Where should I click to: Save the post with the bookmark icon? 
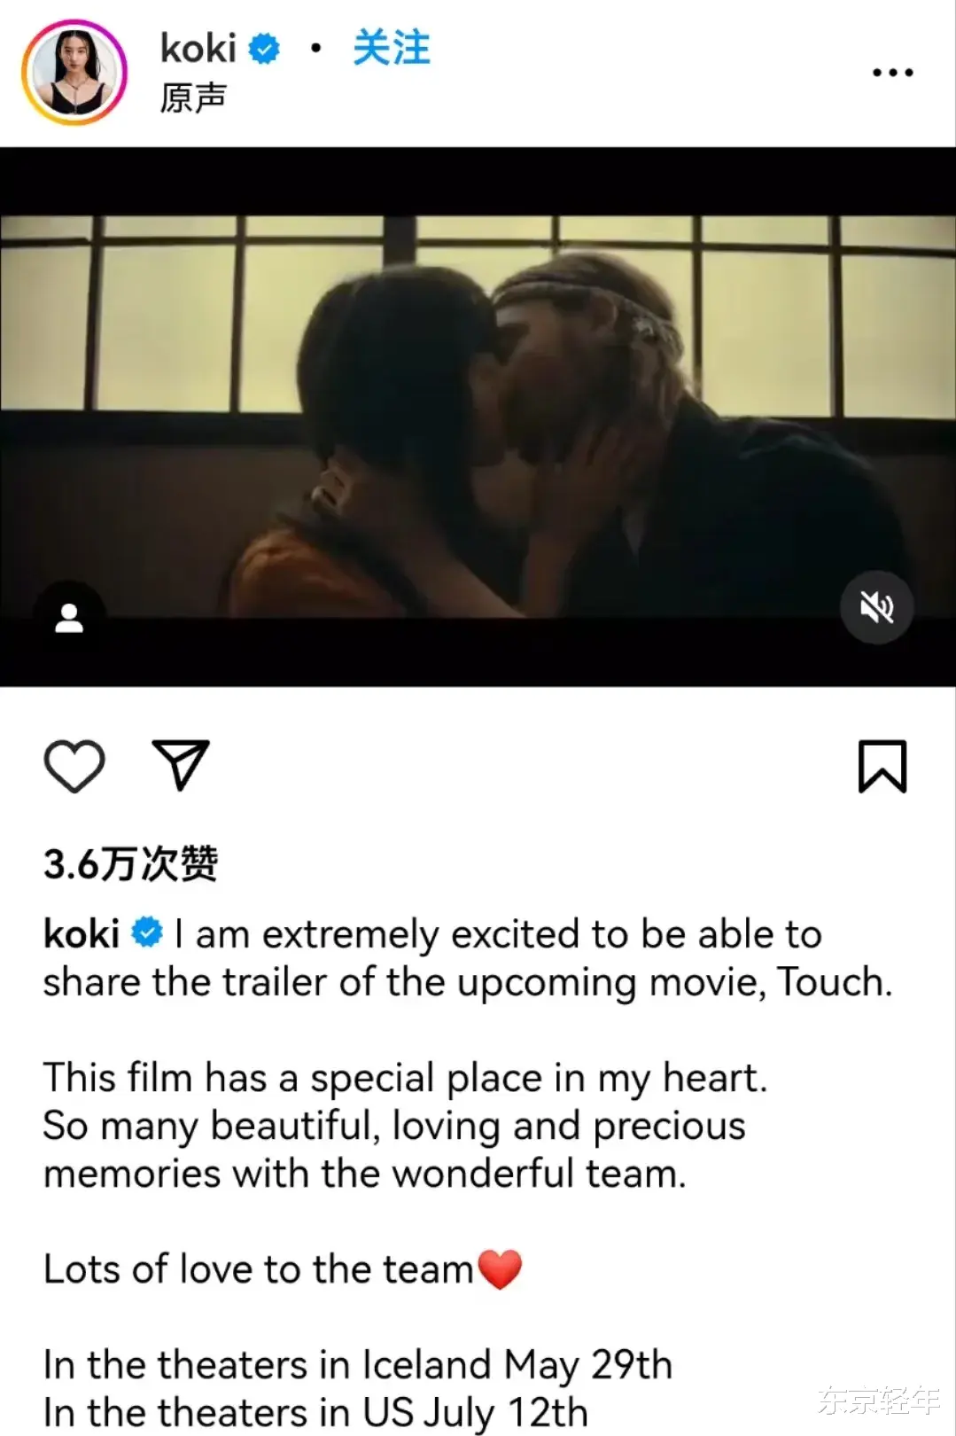[x=882, y=766]
